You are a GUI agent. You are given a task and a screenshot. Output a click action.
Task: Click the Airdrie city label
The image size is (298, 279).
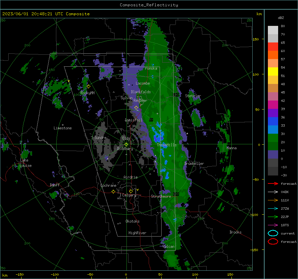[130, 177]
